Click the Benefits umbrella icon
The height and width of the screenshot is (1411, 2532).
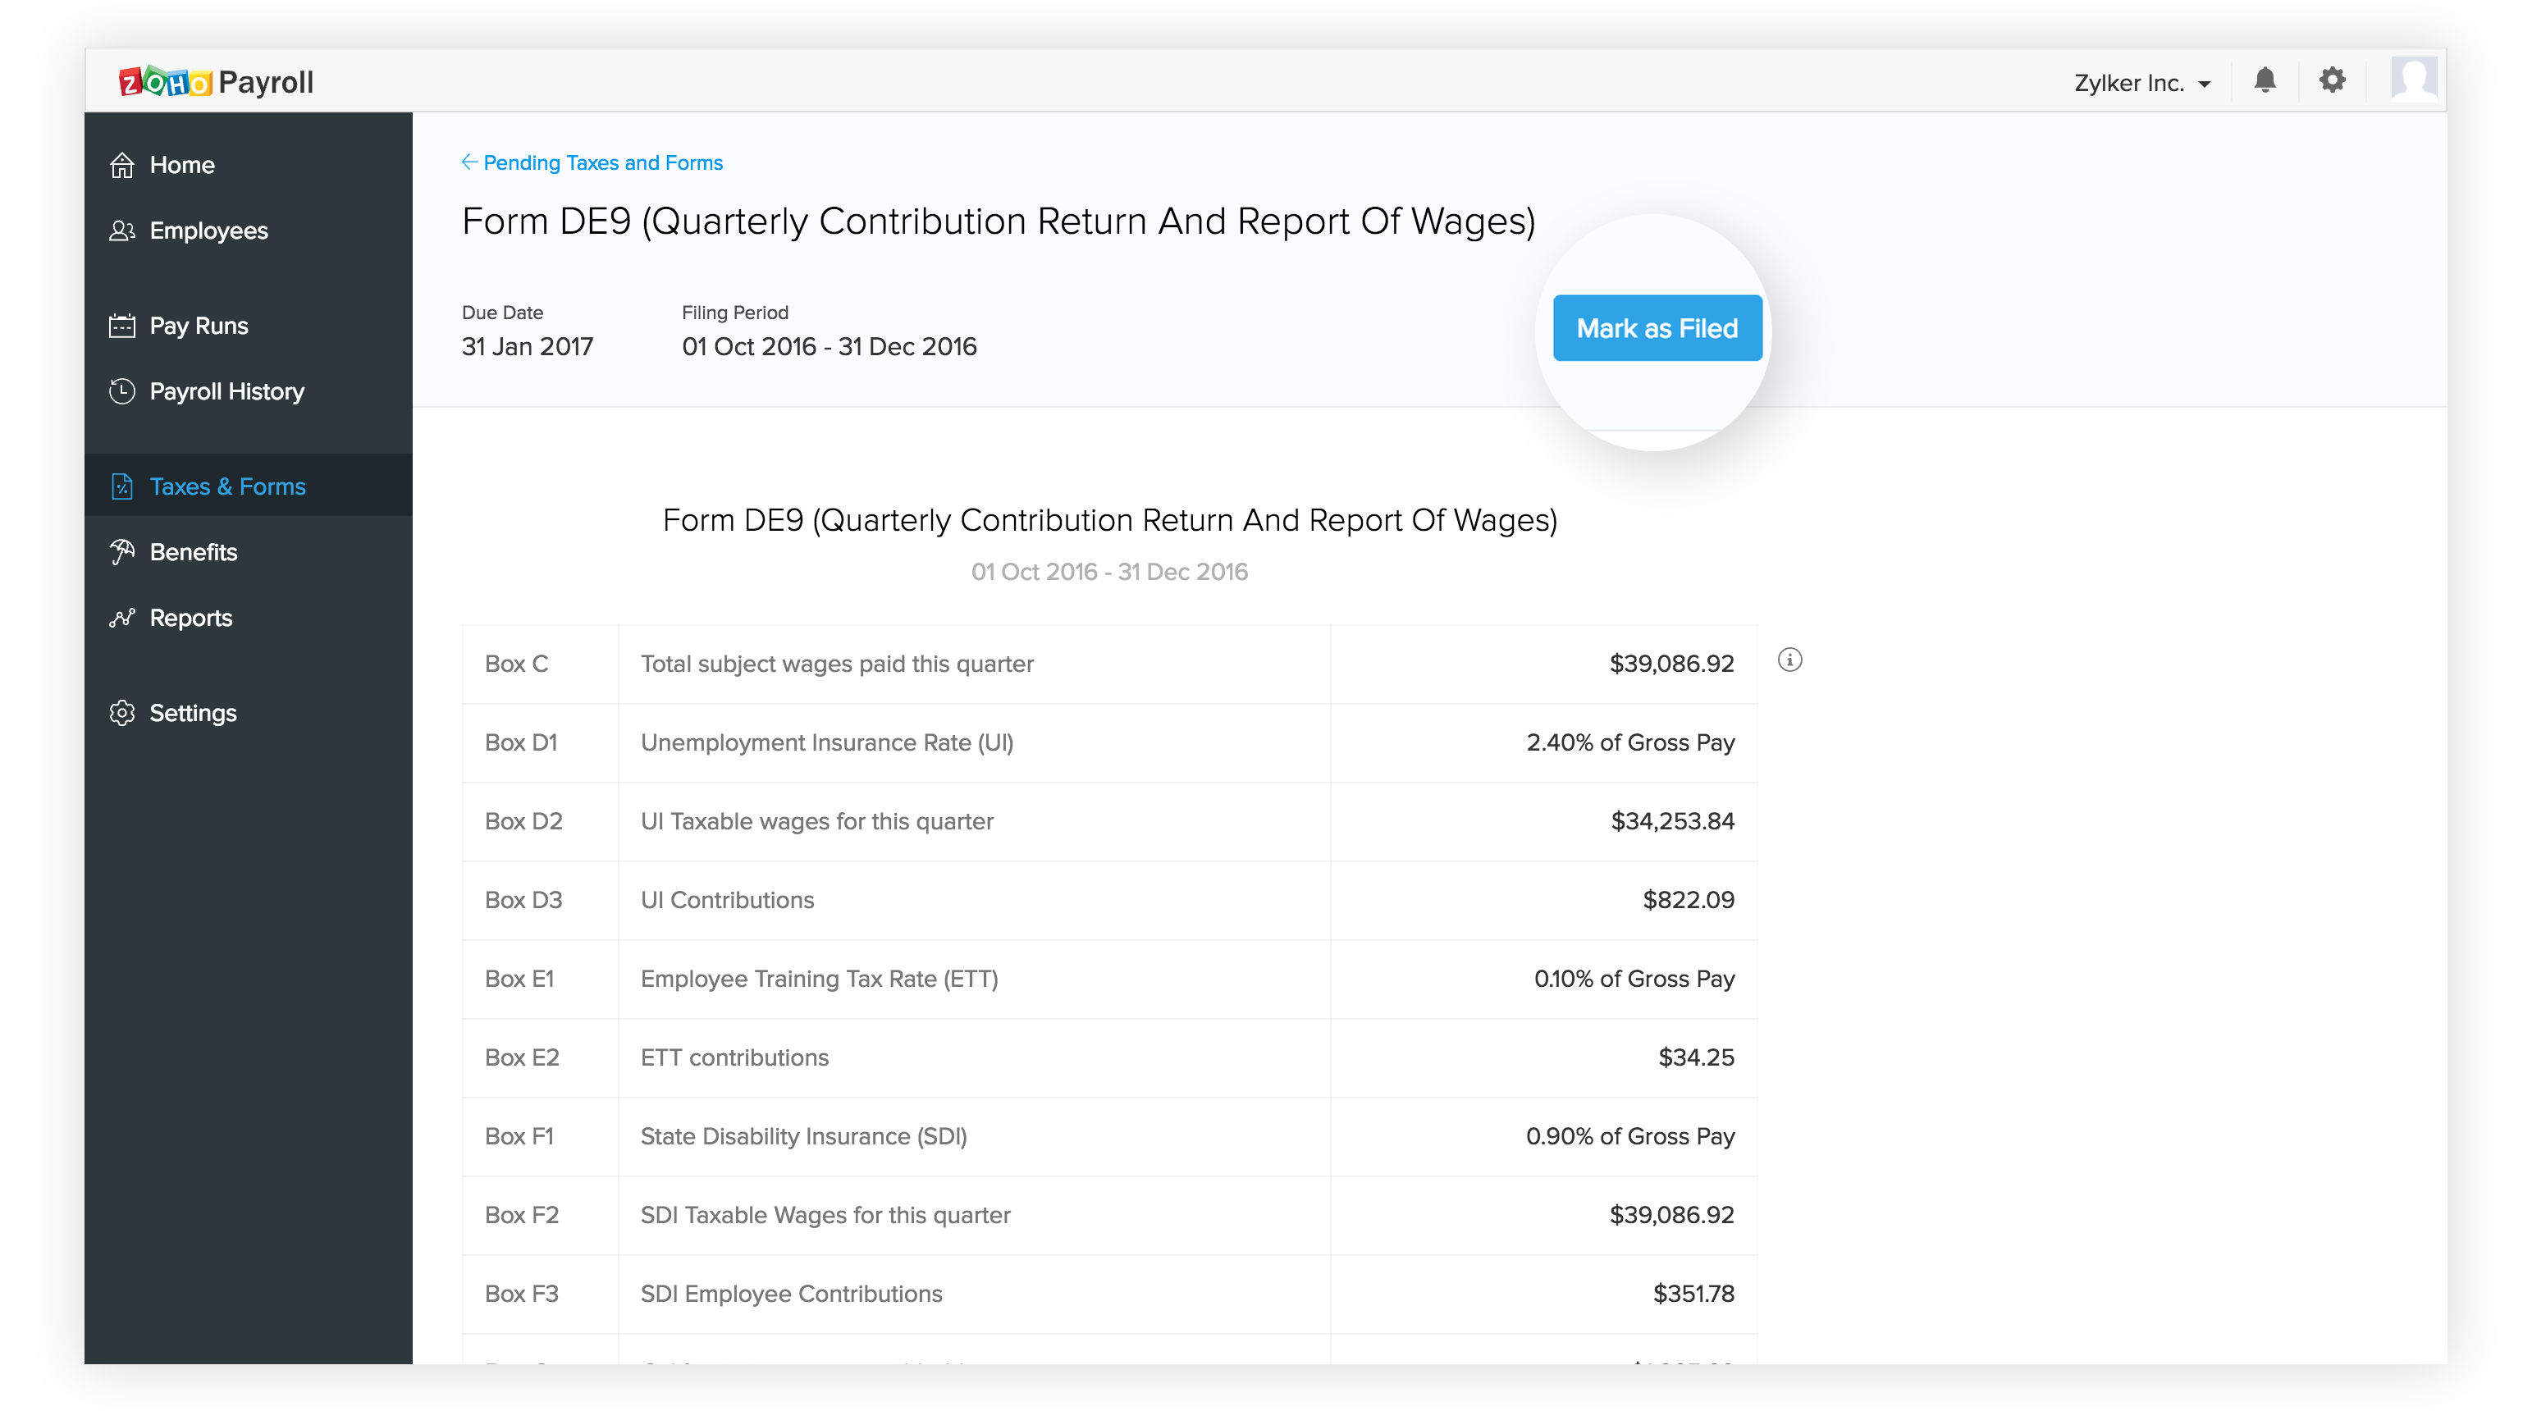122,552
